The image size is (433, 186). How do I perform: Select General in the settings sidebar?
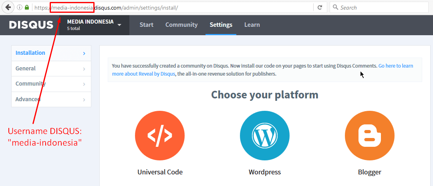point(51,69)
